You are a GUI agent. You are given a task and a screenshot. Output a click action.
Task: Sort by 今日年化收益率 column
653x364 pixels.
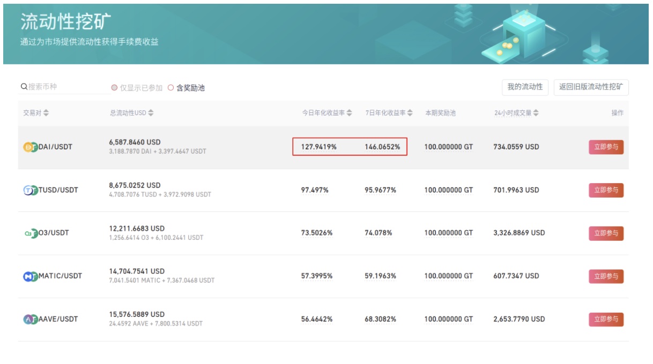point(349,113)
